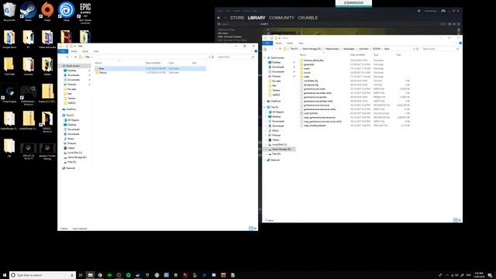
Task: Switch DOOM base window to large icons view
Action: pos(460,220)
